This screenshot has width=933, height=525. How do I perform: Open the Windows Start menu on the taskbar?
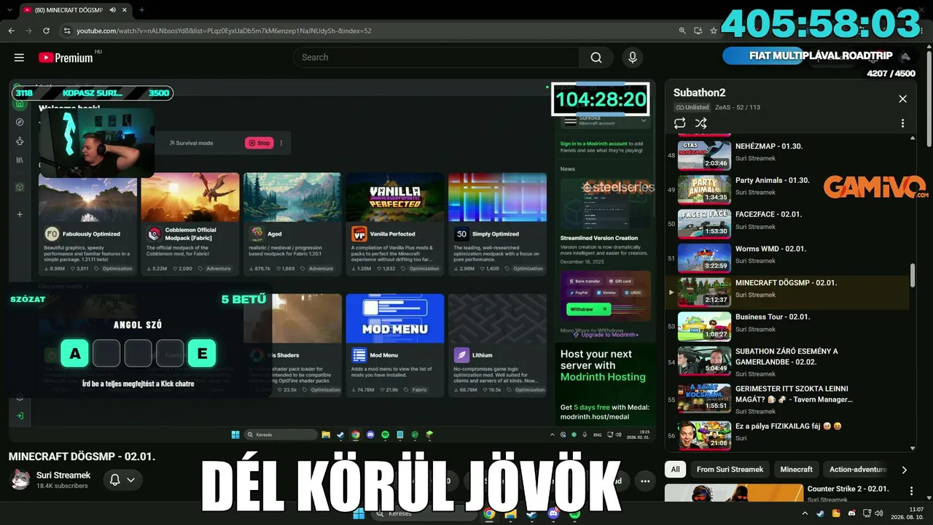click(359, 514)
